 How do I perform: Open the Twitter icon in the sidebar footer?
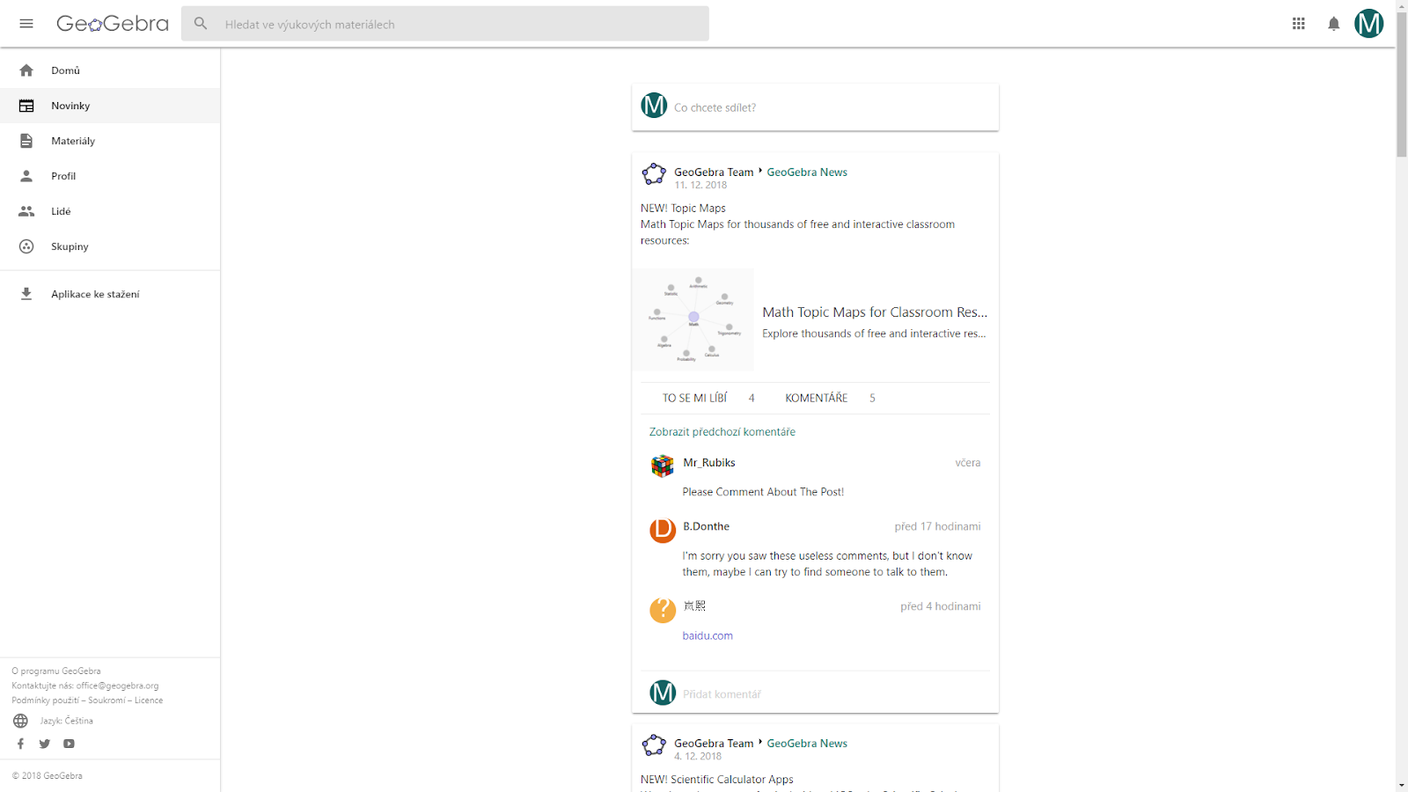pos(44,744)
